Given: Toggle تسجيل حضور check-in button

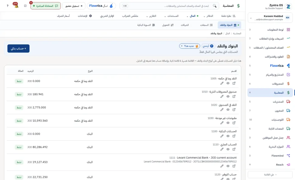Looking at the screenshot, I should [74, 6].
